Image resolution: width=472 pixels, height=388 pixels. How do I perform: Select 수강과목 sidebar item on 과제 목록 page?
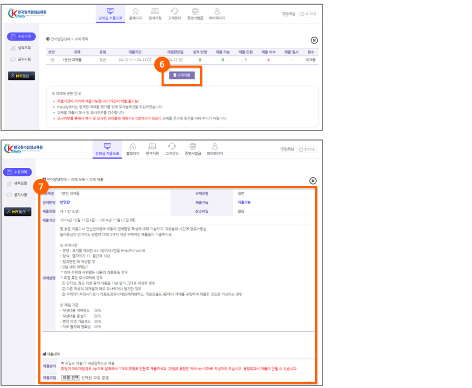tap(21, 36)
